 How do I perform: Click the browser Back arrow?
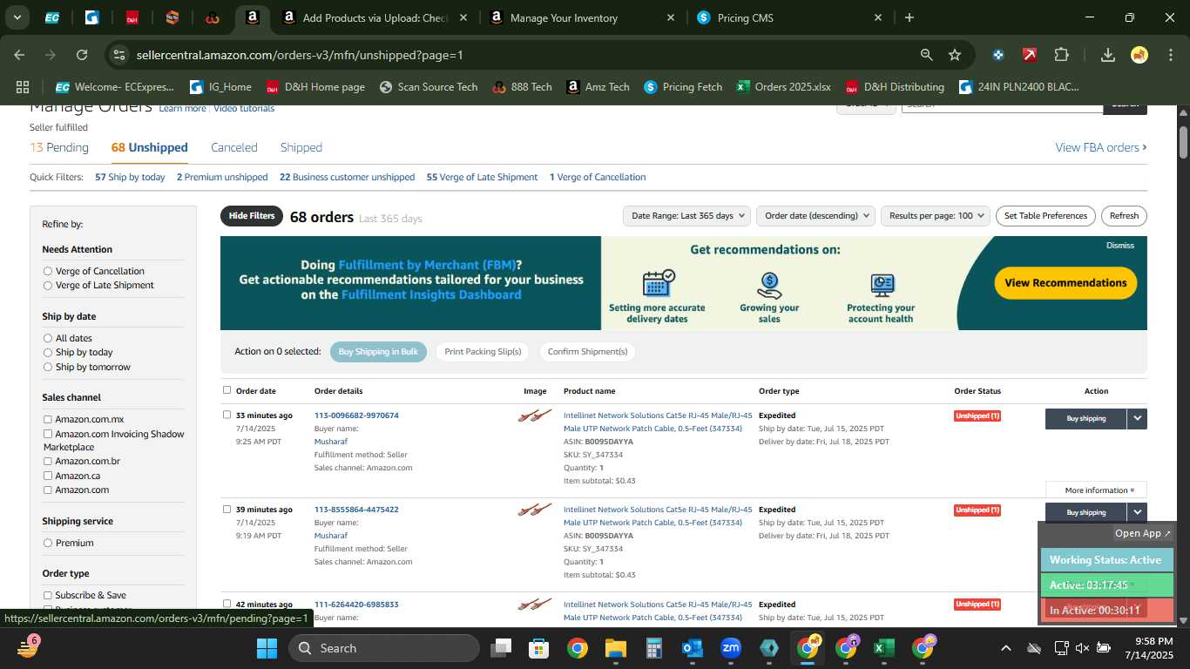coord(19,55)
